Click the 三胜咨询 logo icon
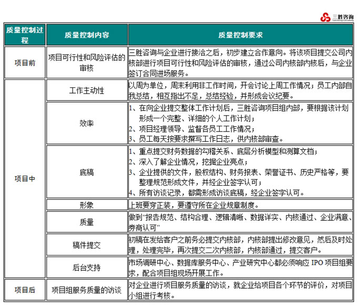Screen dimensions: 358x305 (x=325, y=17)
